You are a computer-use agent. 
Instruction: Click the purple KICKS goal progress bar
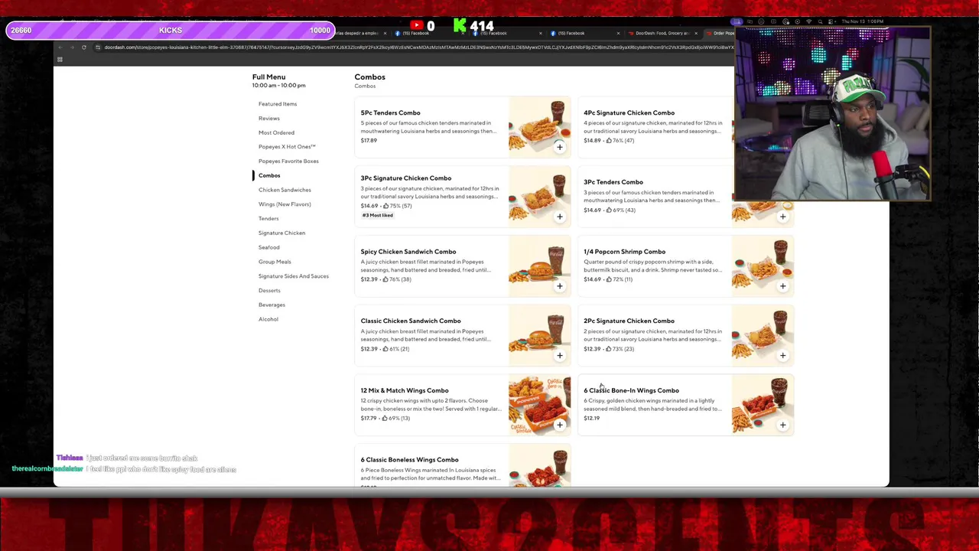point(171,31)
